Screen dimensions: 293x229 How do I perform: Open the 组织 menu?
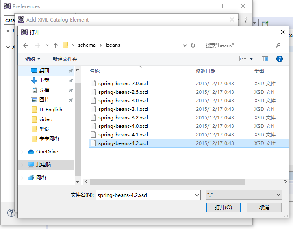click(x=33, y=59)
